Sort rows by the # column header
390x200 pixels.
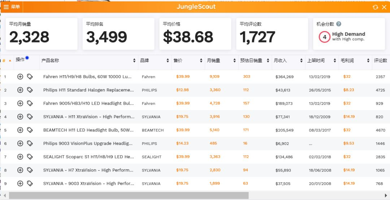(x=7, y=60)
